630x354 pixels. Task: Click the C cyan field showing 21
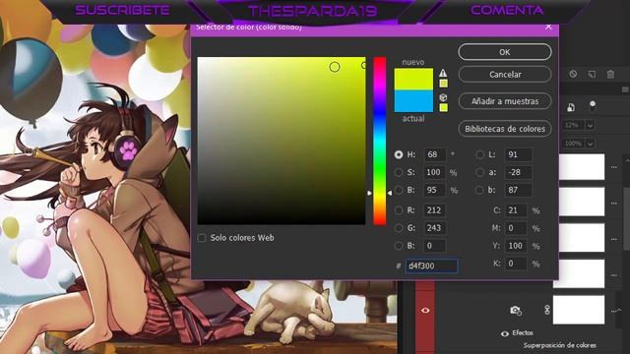516,209
